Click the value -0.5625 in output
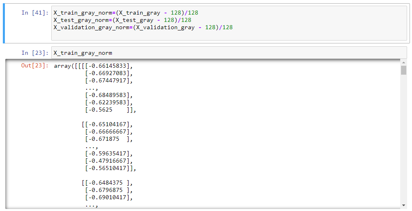This screenshot has width=412, height=211. point(100,110)
